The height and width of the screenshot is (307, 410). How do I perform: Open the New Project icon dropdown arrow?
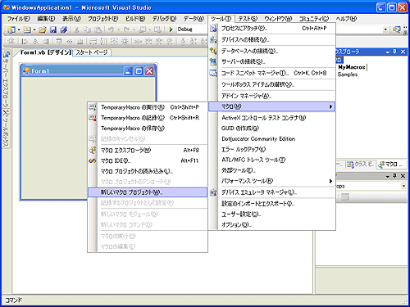[x=19, y=29]
